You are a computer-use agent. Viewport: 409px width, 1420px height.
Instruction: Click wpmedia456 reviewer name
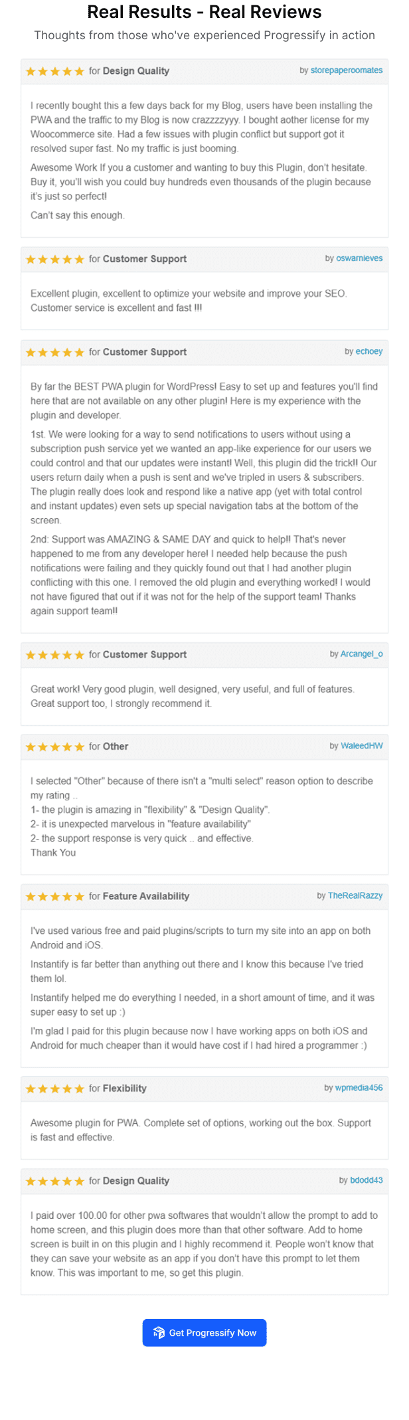[359, 1088]
